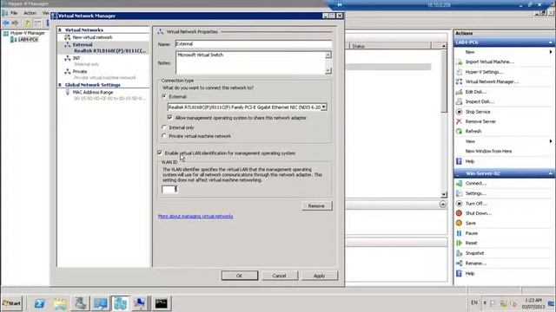Viewport: 556px width, 312px height.
Task: Click the Remove button
Action: point(316,206)
